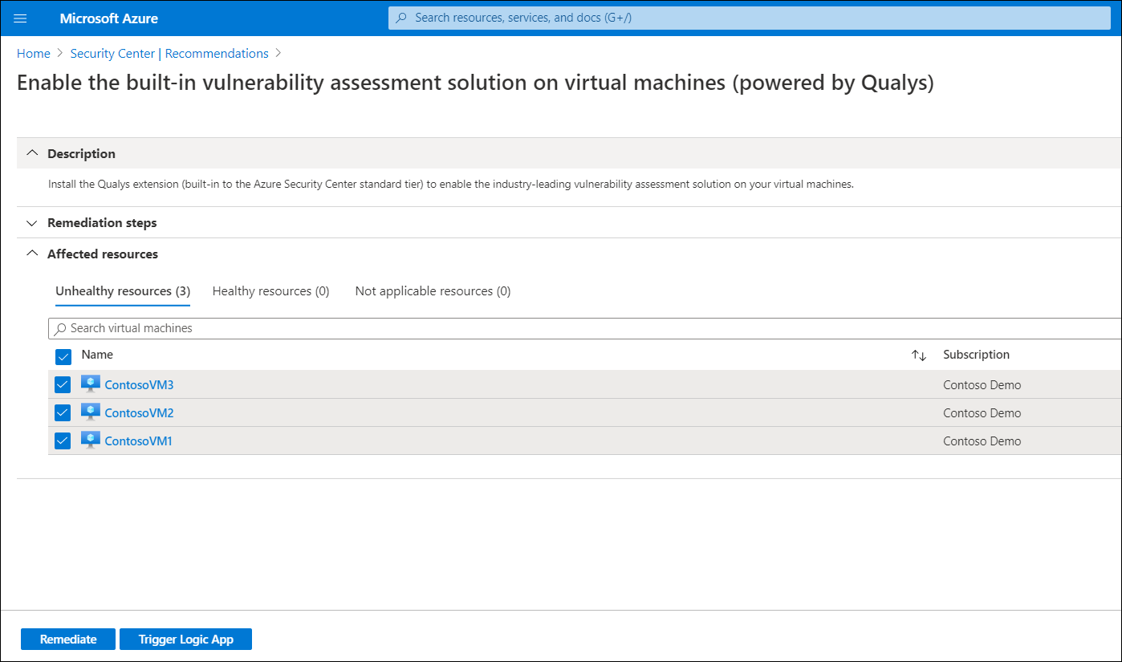Open Security Center | Recommendations breadcrumb
Screen dimensions: 1122x662
pos(169,54)
